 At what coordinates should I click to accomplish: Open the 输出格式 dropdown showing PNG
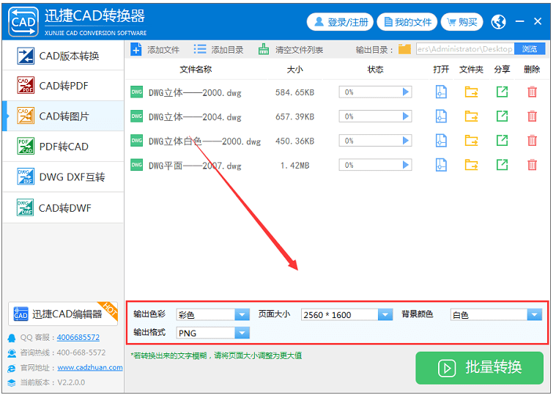coord(212,333)
